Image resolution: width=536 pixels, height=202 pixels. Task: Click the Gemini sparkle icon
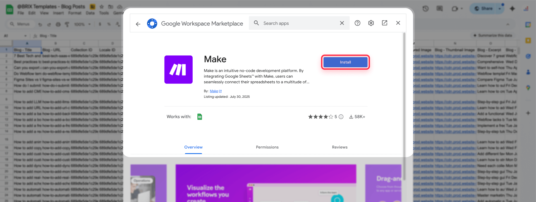pos(512,9)
